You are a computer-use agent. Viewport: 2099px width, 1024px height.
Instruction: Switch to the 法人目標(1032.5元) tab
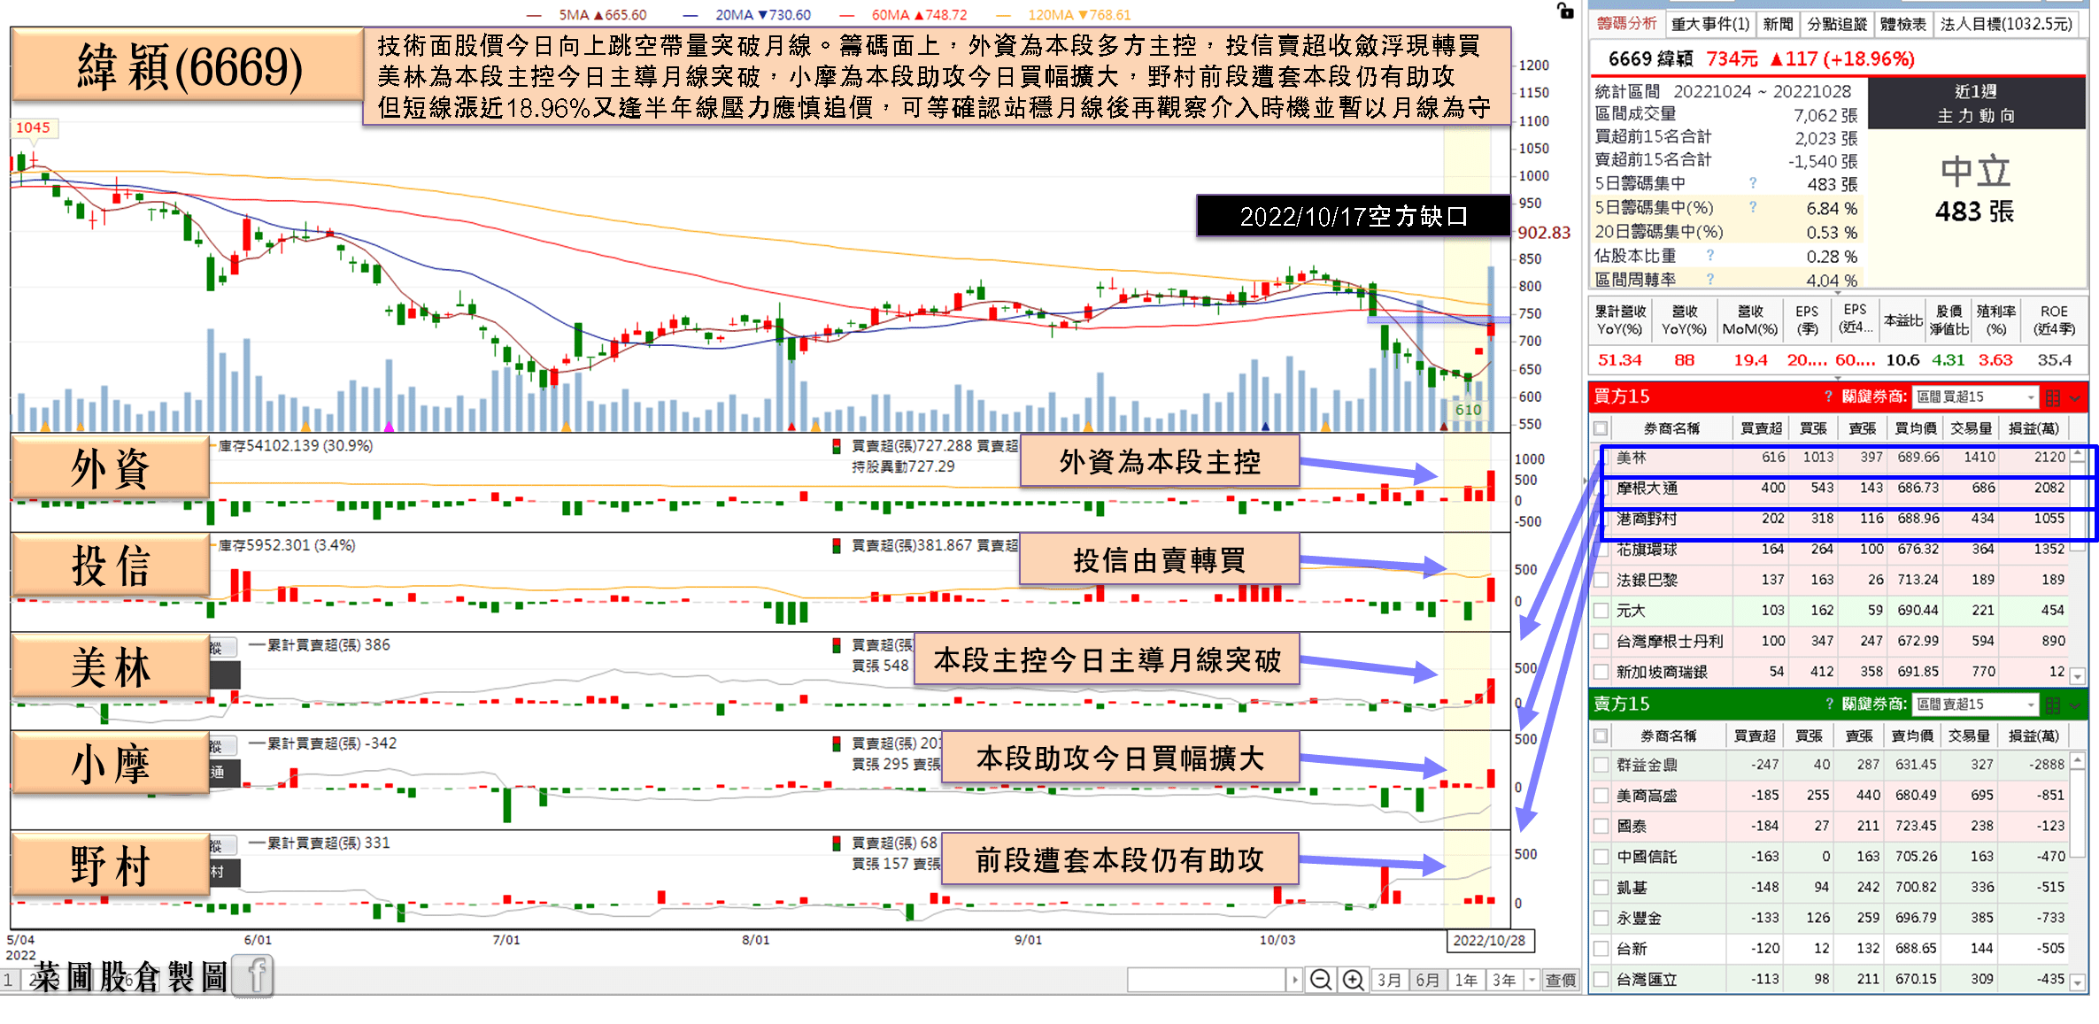[x=2006, y=24]
